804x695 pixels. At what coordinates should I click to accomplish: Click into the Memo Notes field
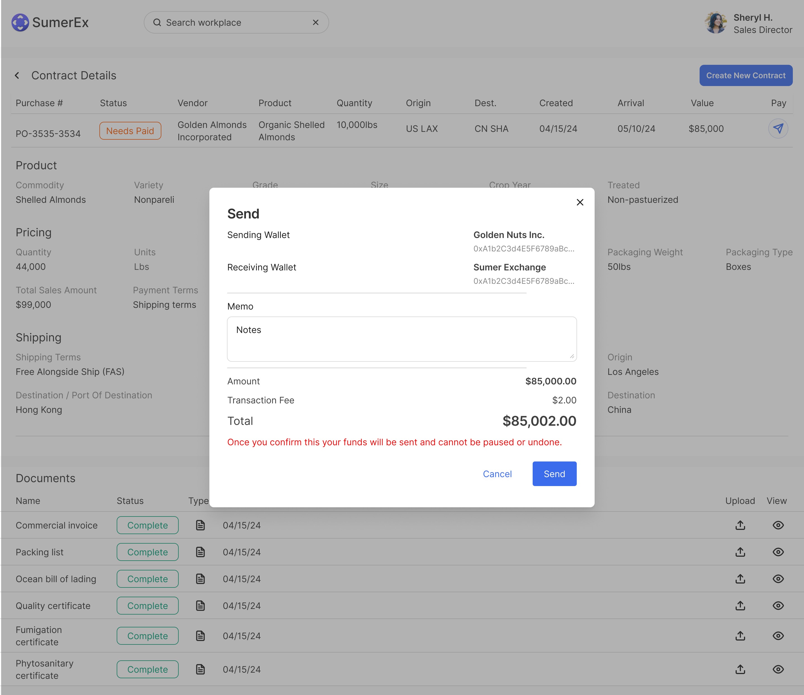pyautogui.click(x=402, y=339)
